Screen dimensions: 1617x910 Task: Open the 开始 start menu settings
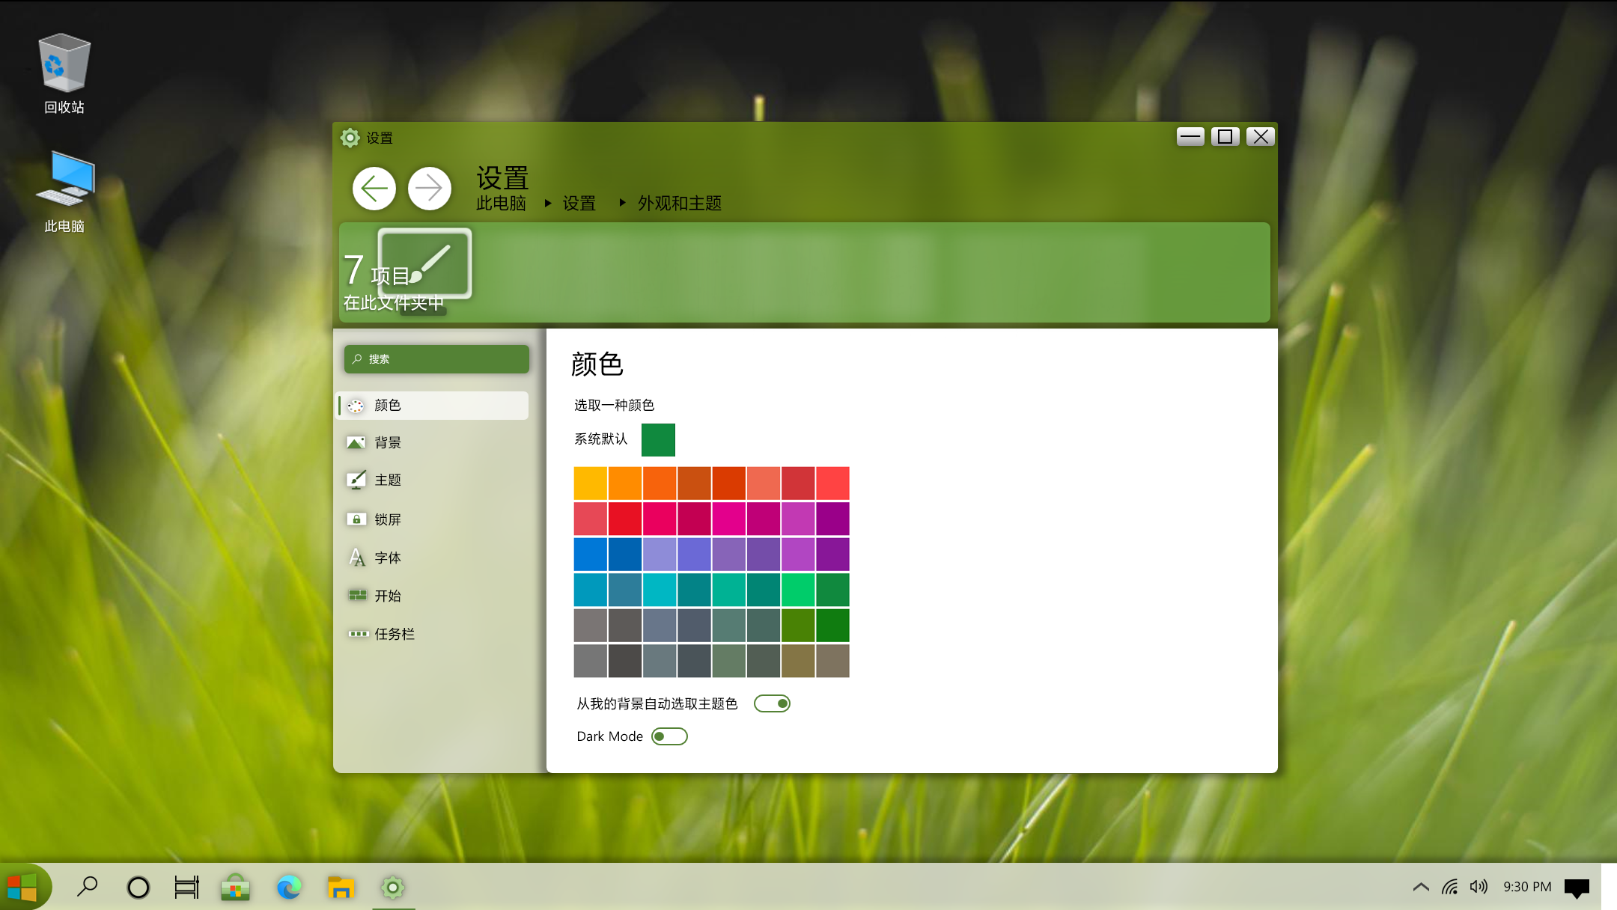point(388,596)
